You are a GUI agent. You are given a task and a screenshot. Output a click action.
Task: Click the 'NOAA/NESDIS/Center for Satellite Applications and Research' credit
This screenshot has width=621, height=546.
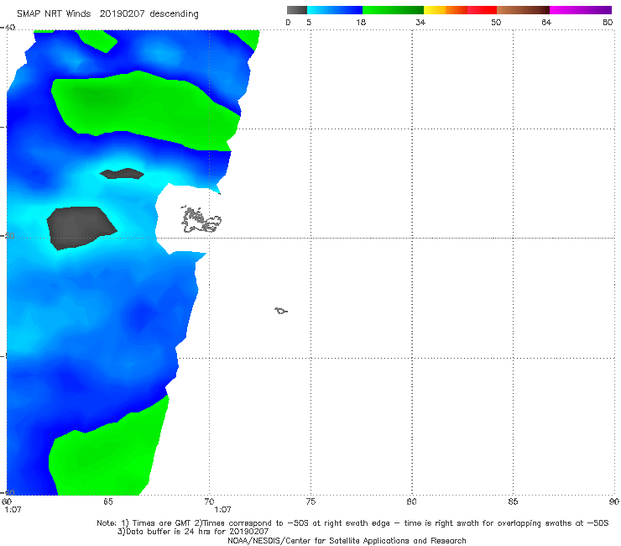pos(347,541)
